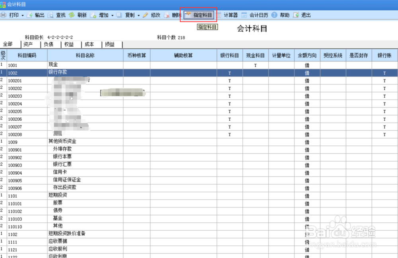Image resolution: width=398 pixels, height=258 pixels.
Task: Select the 其他货币资金 row
Action: pos(199,142)
